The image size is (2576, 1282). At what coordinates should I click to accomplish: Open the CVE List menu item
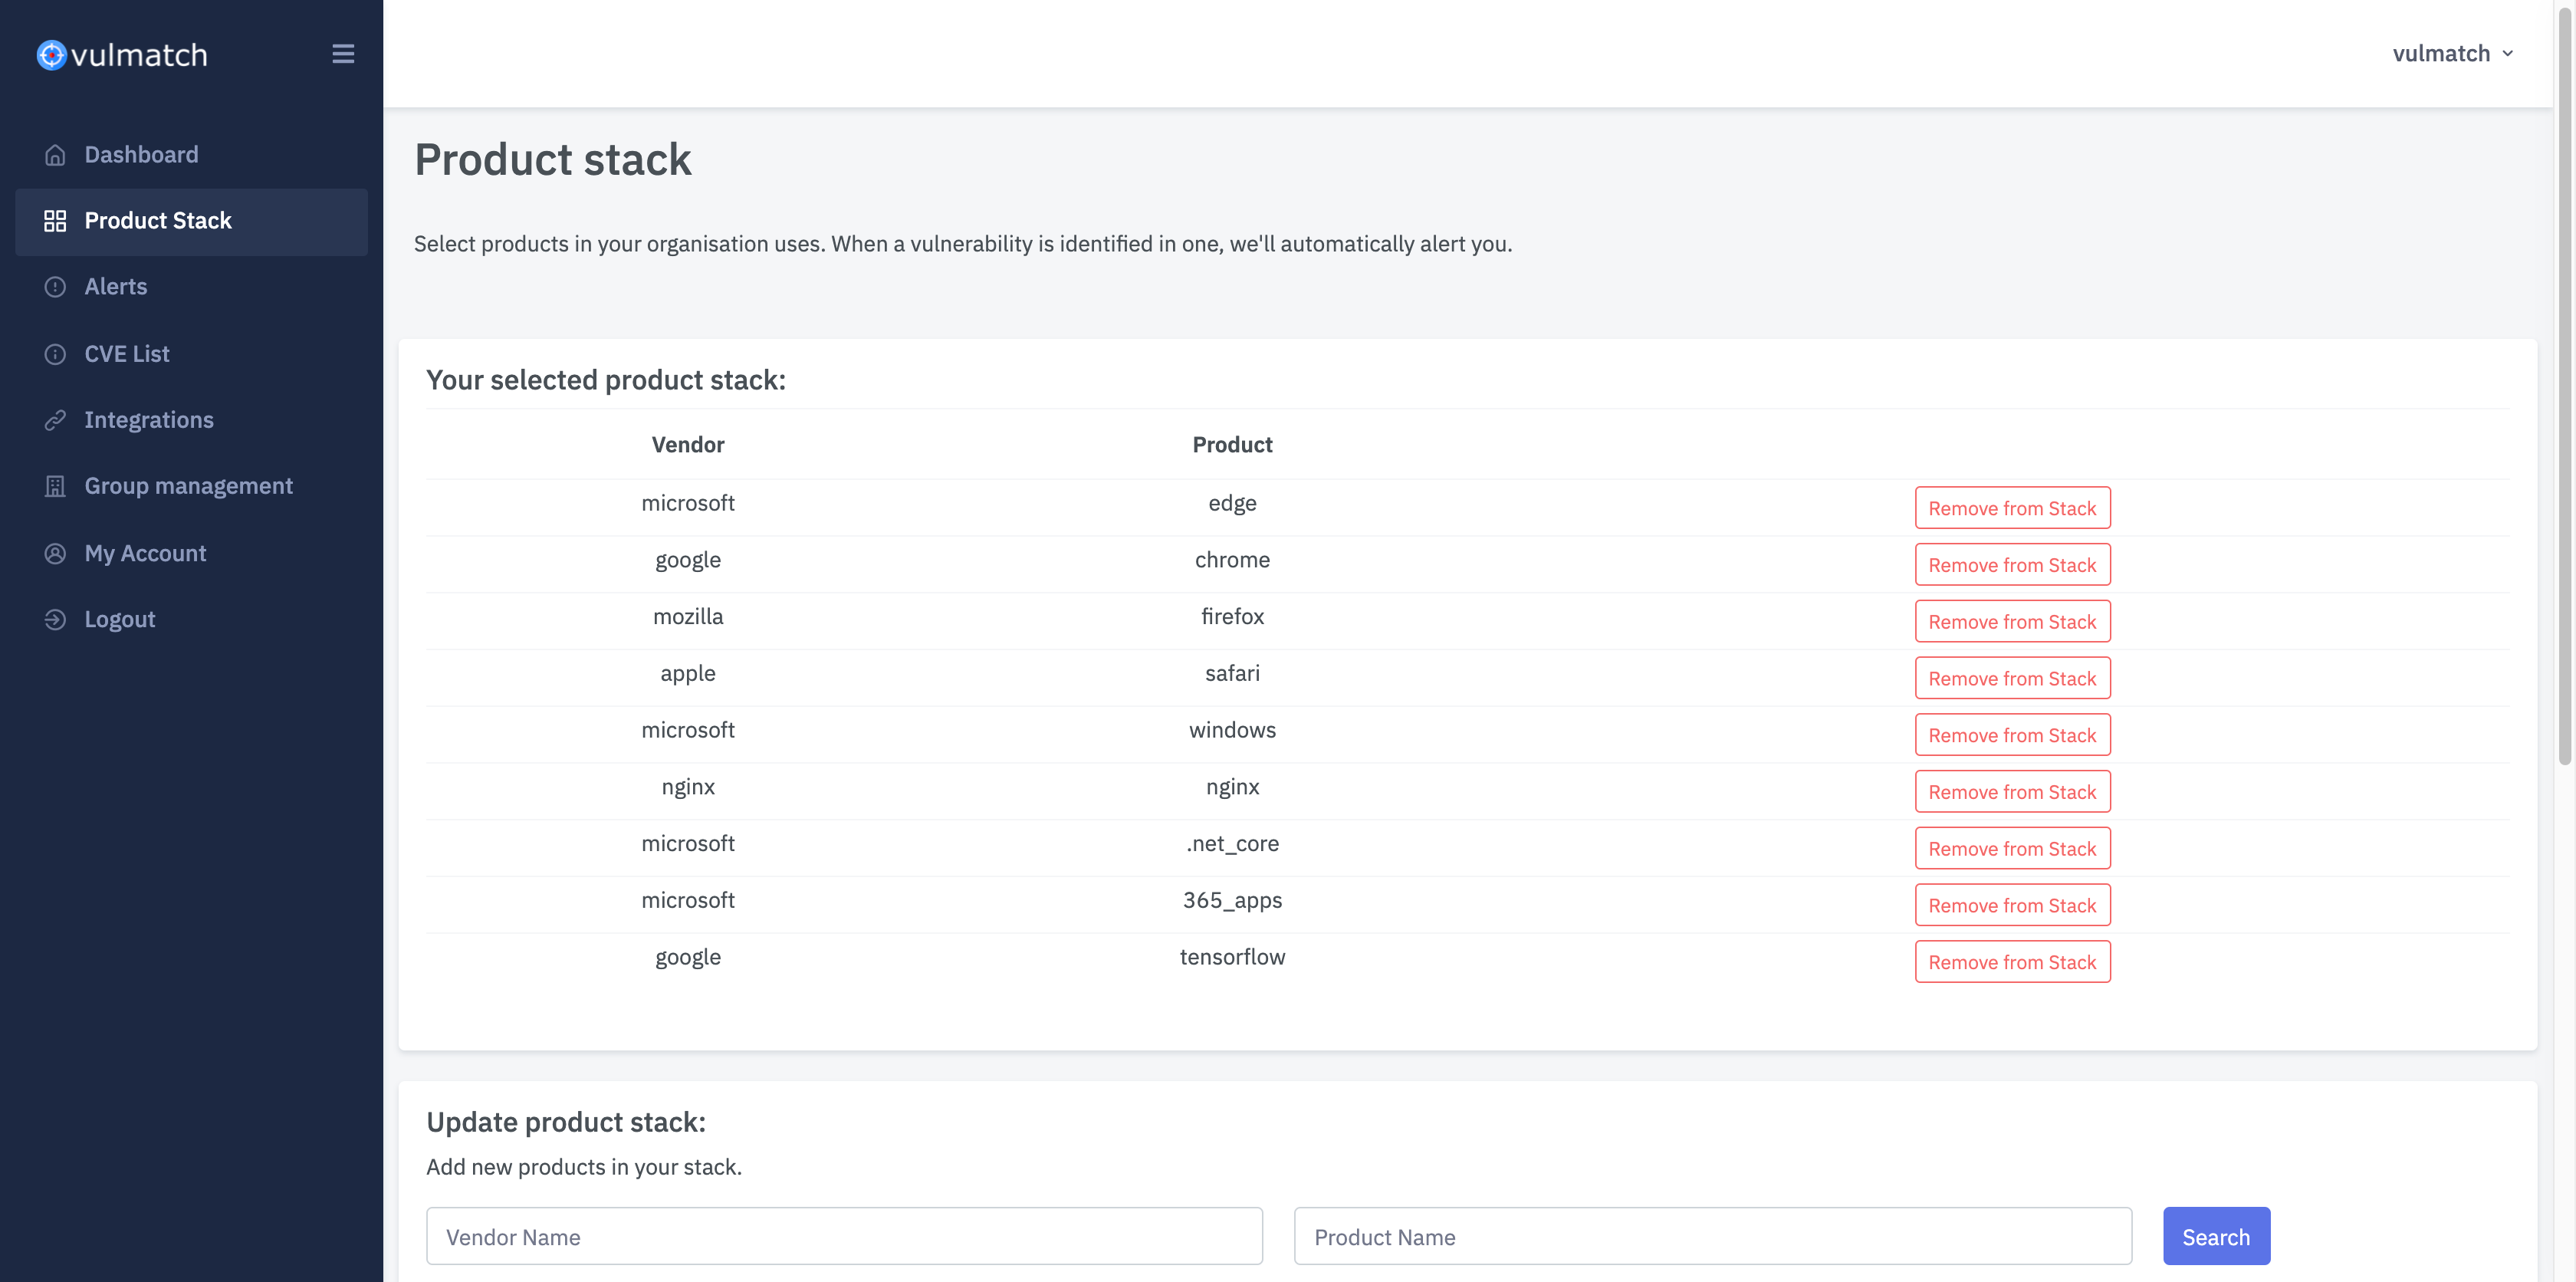click(x=127, y=354)
